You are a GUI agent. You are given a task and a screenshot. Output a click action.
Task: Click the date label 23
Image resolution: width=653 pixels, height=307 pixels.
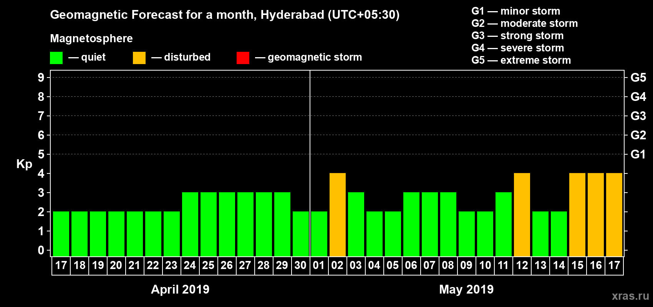[171, 266]
